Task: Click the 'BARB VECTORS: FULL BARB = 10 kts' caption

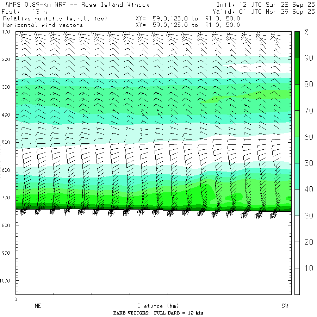Action: click(x=158, y=313)
